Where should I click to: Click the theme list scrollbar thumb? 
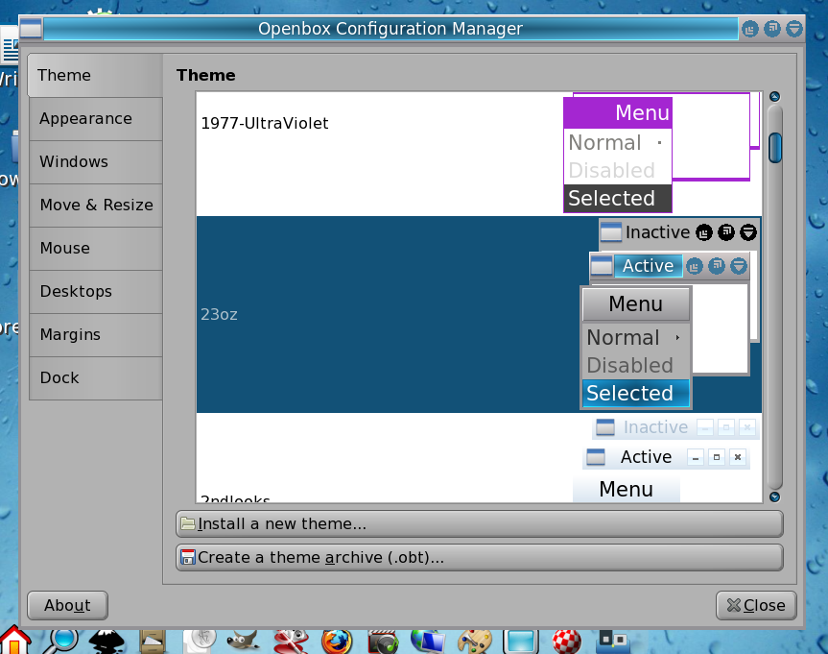(x=774, y=148)
